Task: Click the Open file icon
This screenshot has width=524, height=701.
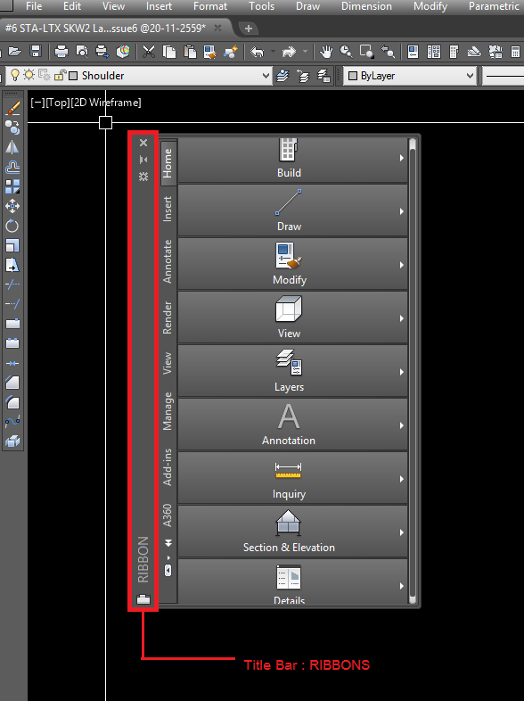Action: 15,52
